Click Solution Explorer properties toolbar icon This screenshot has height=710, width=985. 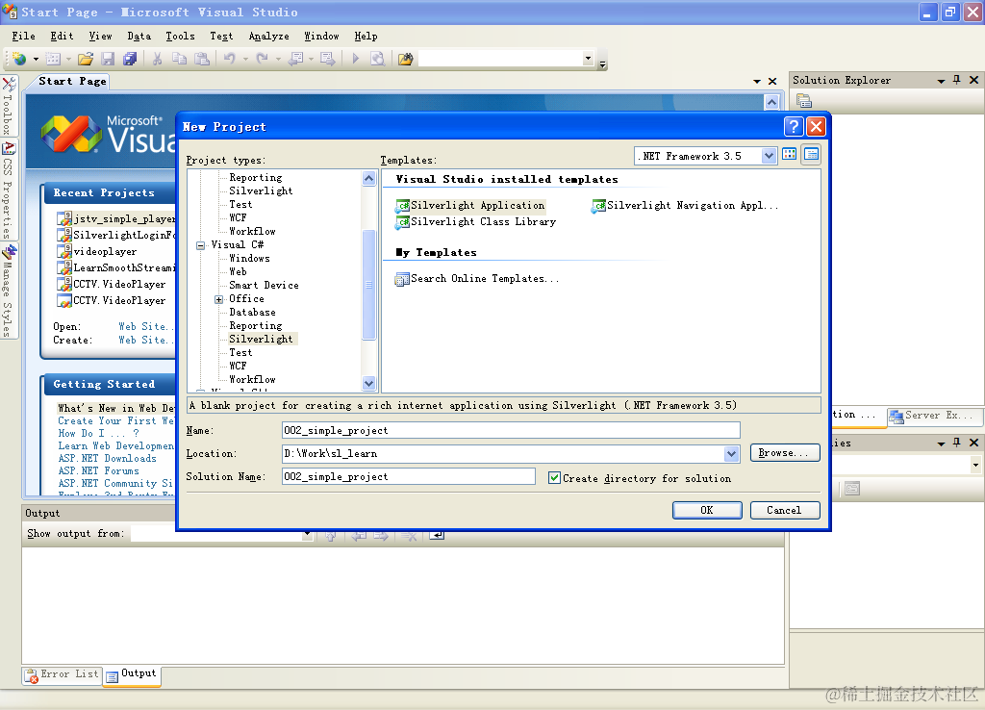click(x=803, y=100)
